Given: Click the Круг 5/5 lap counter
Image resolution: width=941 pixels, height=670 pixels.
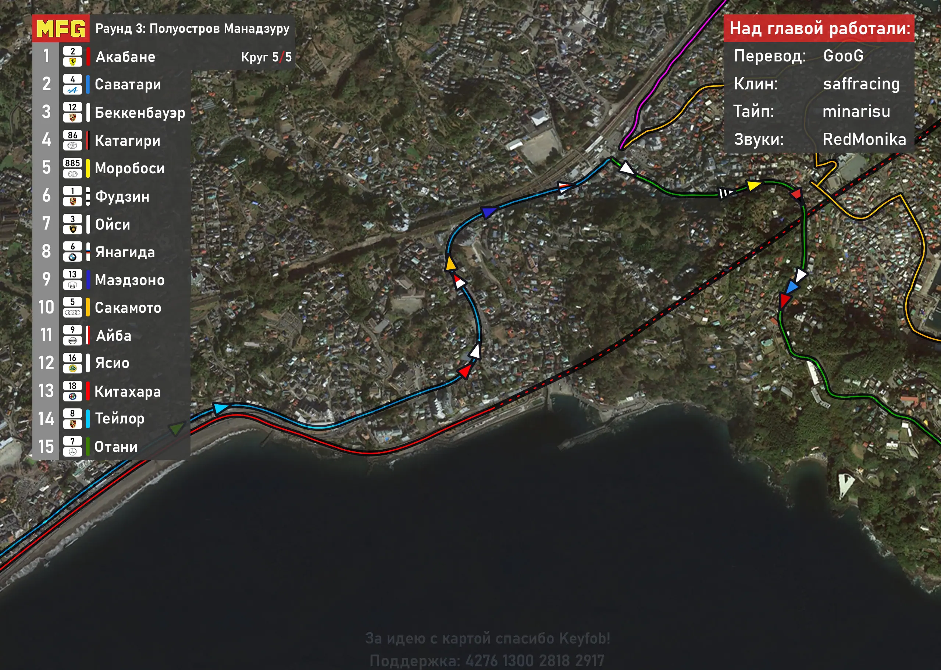Looking at the screenshot, I should 266,57.
